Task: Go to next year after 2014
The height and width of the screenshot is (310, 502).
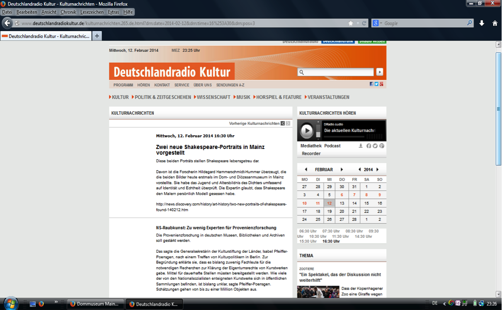Action: tap(378, 169)
